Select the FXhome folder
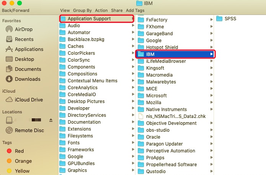 tap(175, 27)
